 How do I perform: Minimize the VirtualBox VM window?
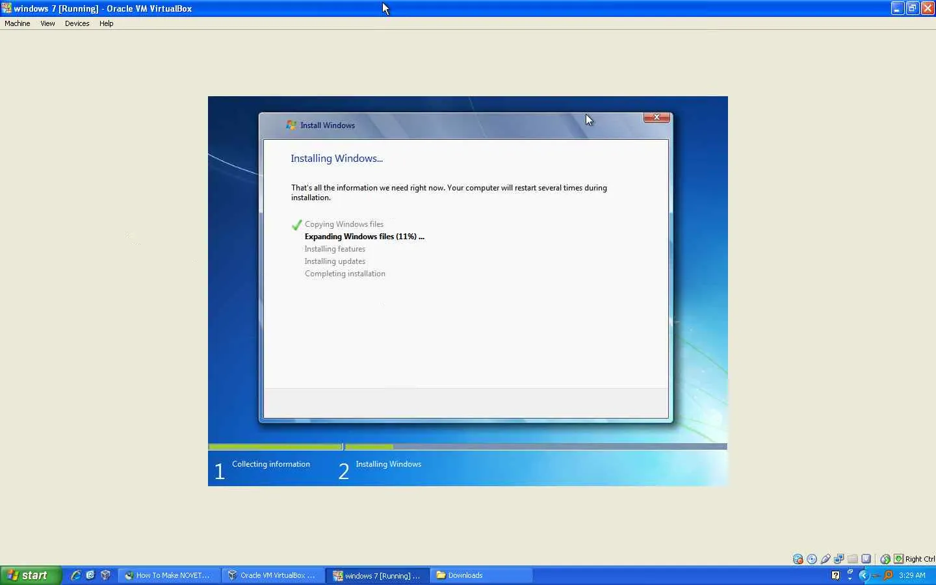point(898,8)
